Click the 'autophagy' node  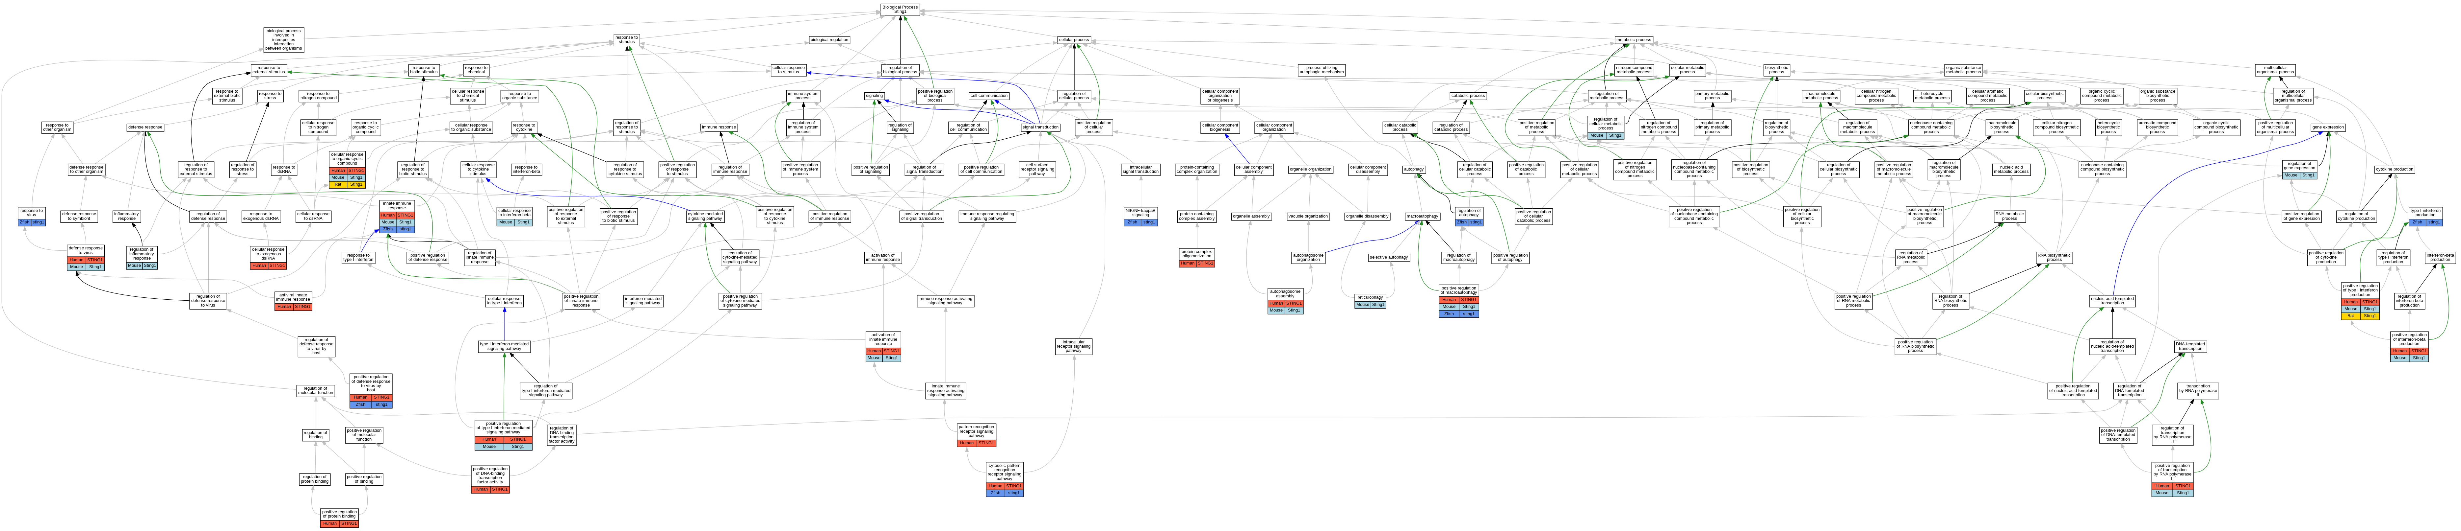click(x=1414, y=170)
